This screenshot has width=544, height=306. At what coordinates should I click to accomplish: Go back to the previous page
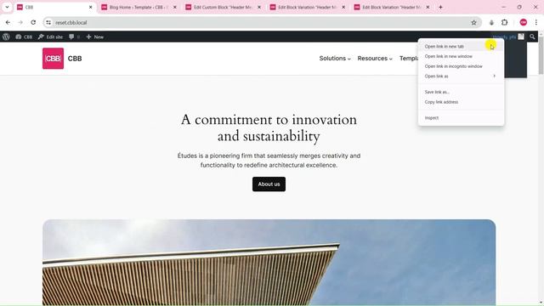[x=8, y=22]
